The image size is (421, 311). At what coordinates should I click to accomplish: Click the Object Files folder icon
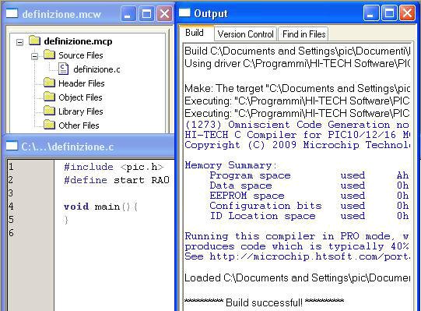tap(49, 97)
